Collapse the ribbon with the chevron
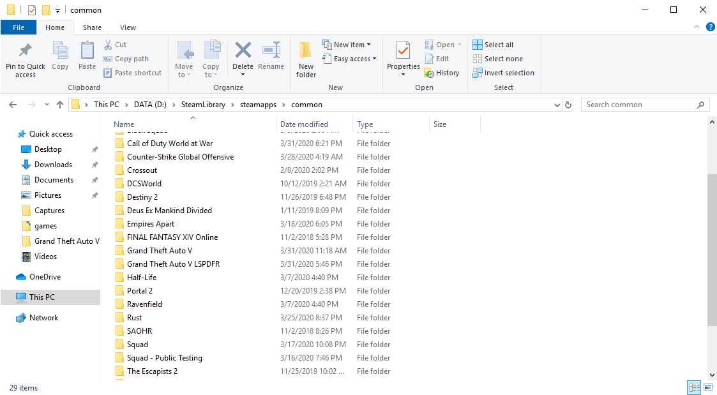 pos(697,27)
